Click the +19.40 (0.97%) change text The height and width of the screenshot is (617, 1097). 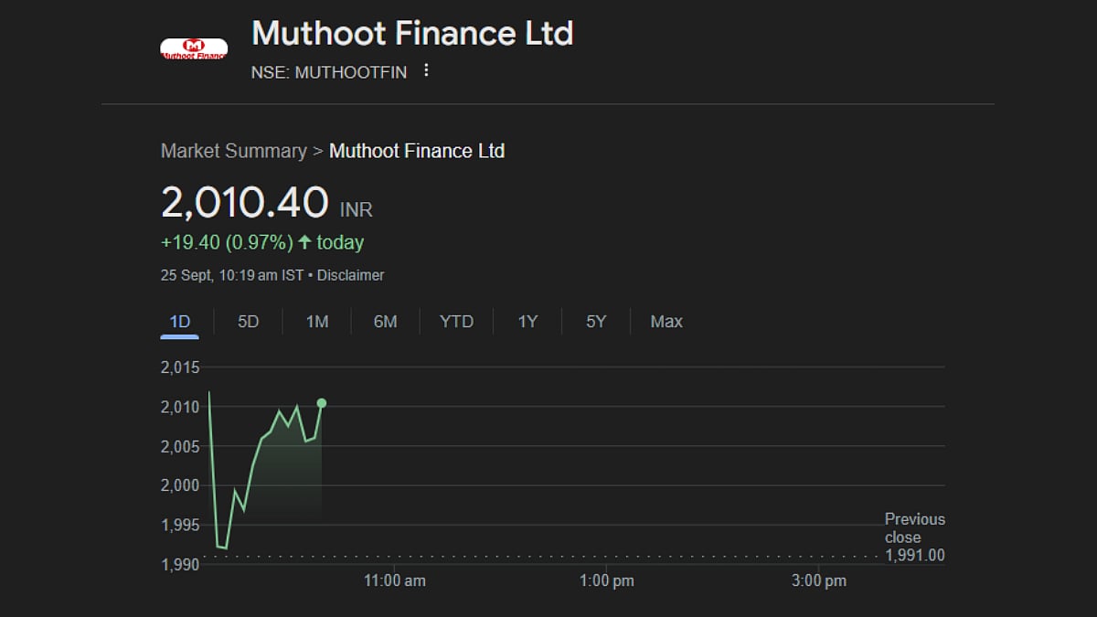tap(227, 242)
